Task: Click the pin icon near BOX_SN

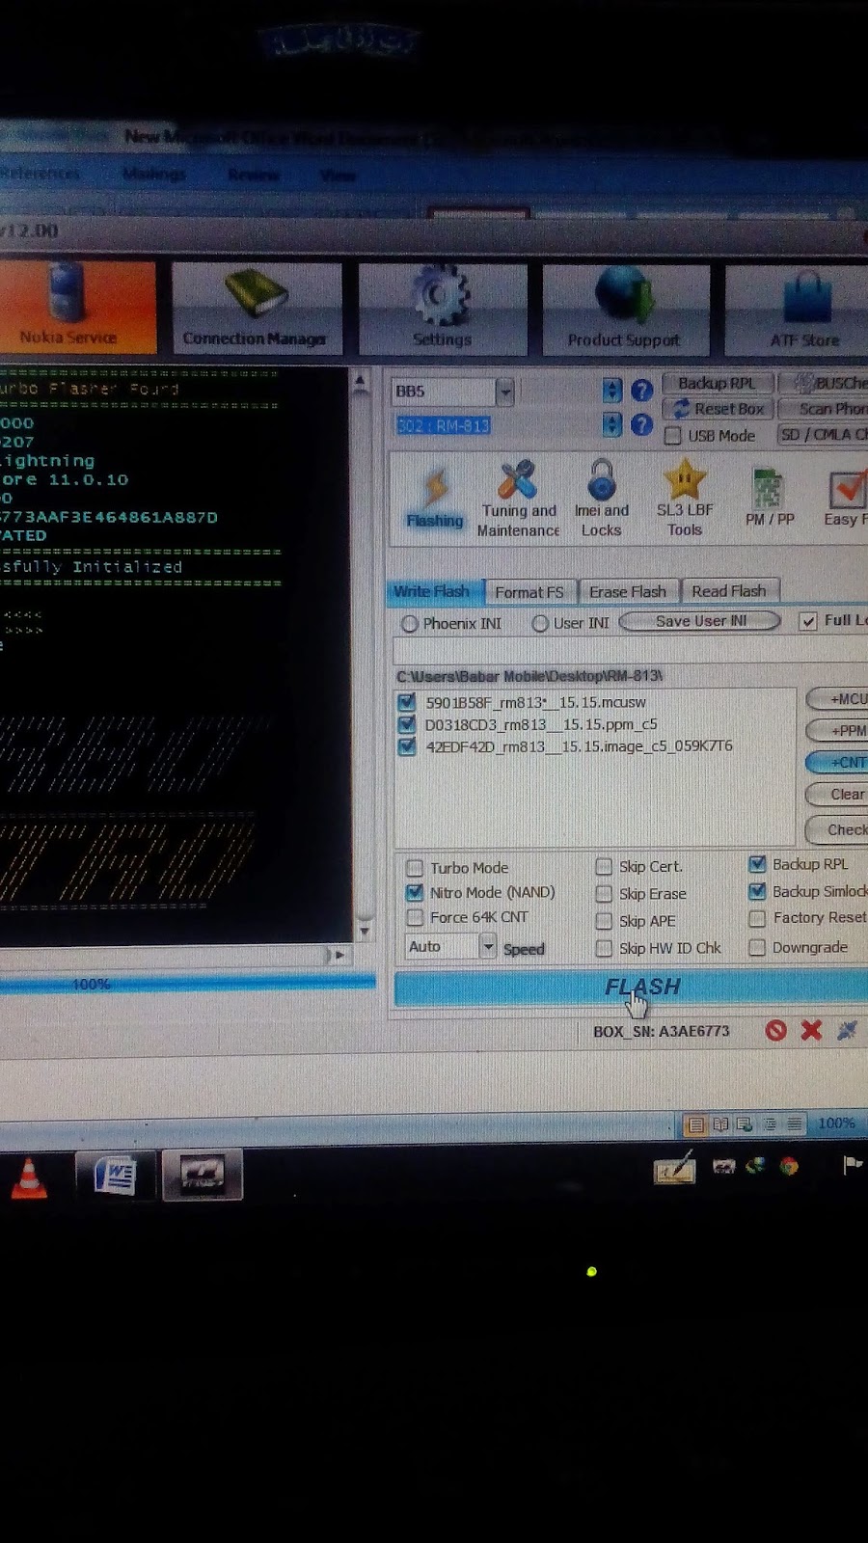Action: pyautogui.click(x=847, y=1031)
